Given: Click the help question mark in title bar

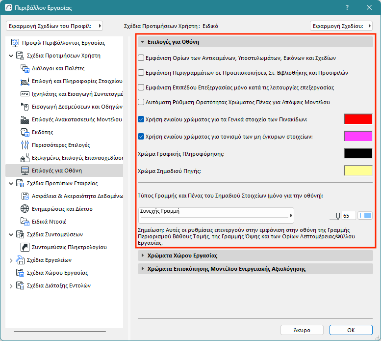Looking at the screenshot, I should (x=347, y=7).
